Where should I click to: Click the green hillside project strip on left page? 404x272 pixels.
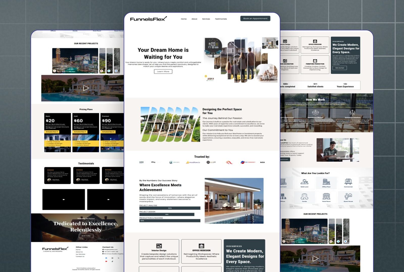pos(102,61)
